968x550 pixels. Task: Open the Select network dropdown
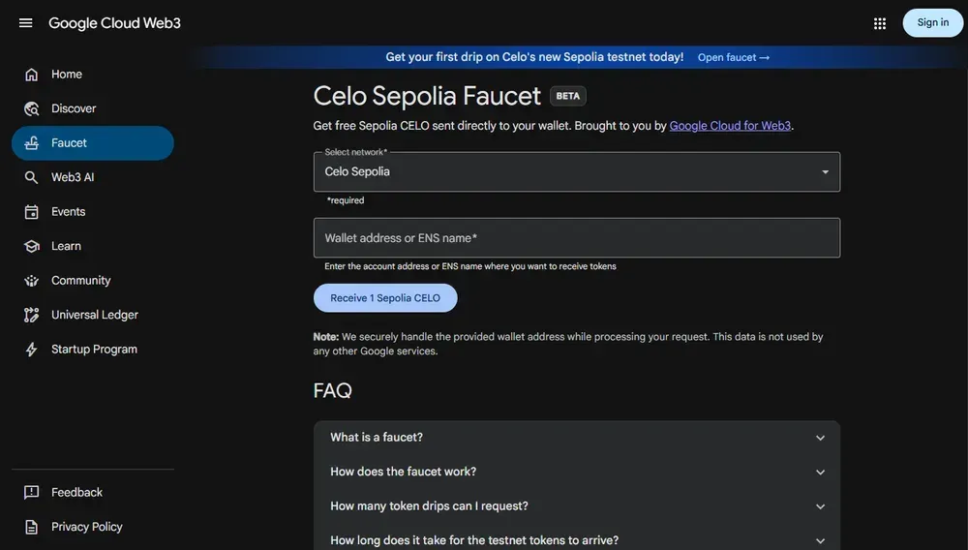click(576, 172)
